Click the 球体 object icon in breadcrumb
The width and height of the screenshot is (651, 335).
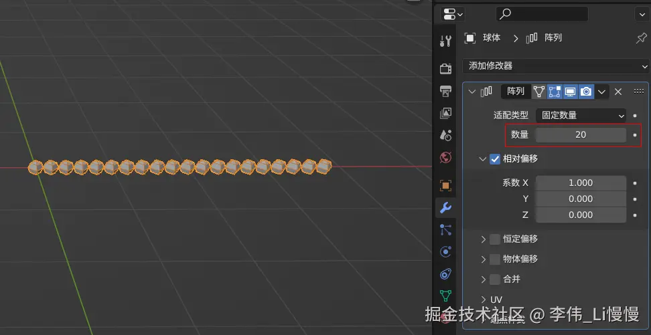click(470, 38)
